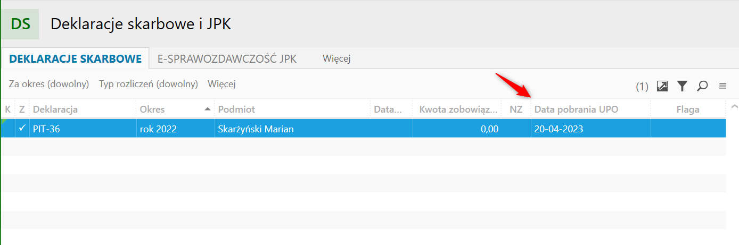The width and height of the screenshot is (739, 245).
Task: Click the sort arrow in Okres column
Action: pyautogui.click(x=207, y=109)
